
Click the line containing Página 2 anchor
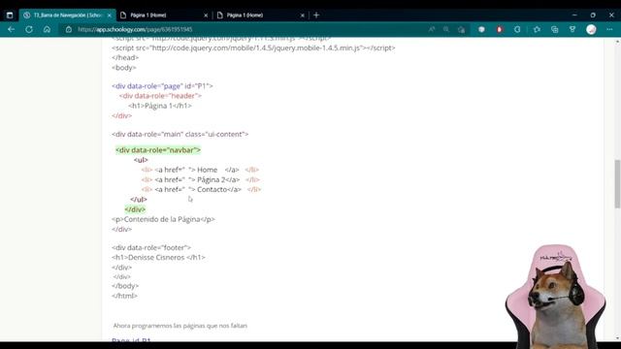click(201, 179)
